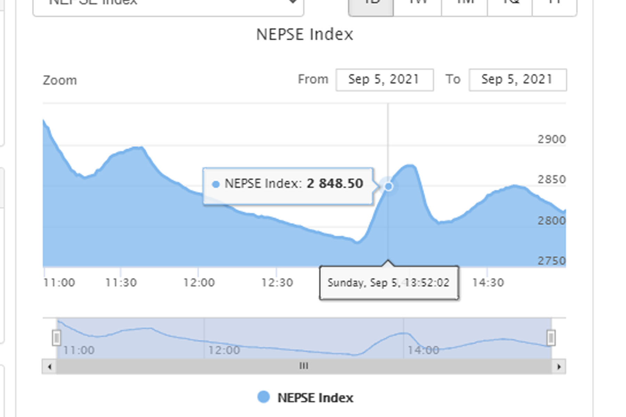The width and height of the screenshot is (626, 417).
Task: Toggle the NEPSE Index legend series
Action: point(305,398)
